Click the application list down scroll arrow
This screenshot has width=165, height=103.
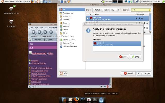tap(150, 32)
